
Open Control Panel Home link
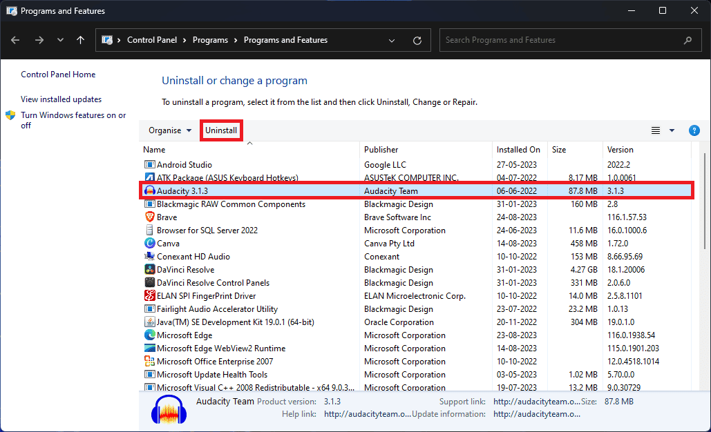(x=58, y=75)
